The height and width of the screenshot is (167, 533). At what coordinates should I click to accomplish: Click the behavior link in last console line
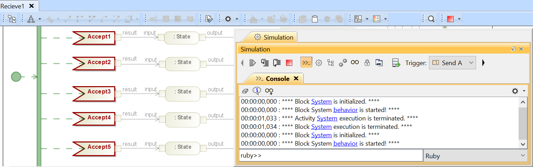pos(345,144)
